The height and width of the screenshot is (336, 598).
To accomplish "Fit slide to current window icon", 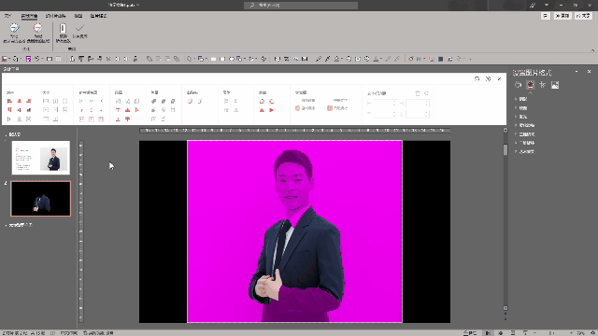I will coord(593,333).
